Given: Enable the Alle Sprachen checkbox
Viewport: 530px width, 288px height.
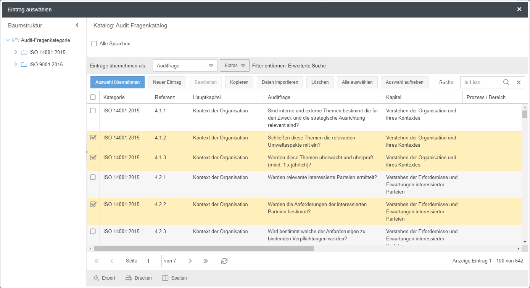Looking at the screenshot, I should tap(94, 43).
